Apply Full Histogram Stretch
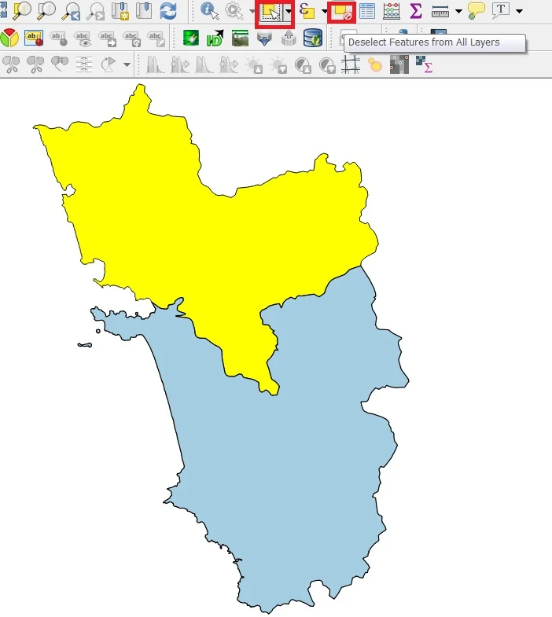 coord(179,64)
